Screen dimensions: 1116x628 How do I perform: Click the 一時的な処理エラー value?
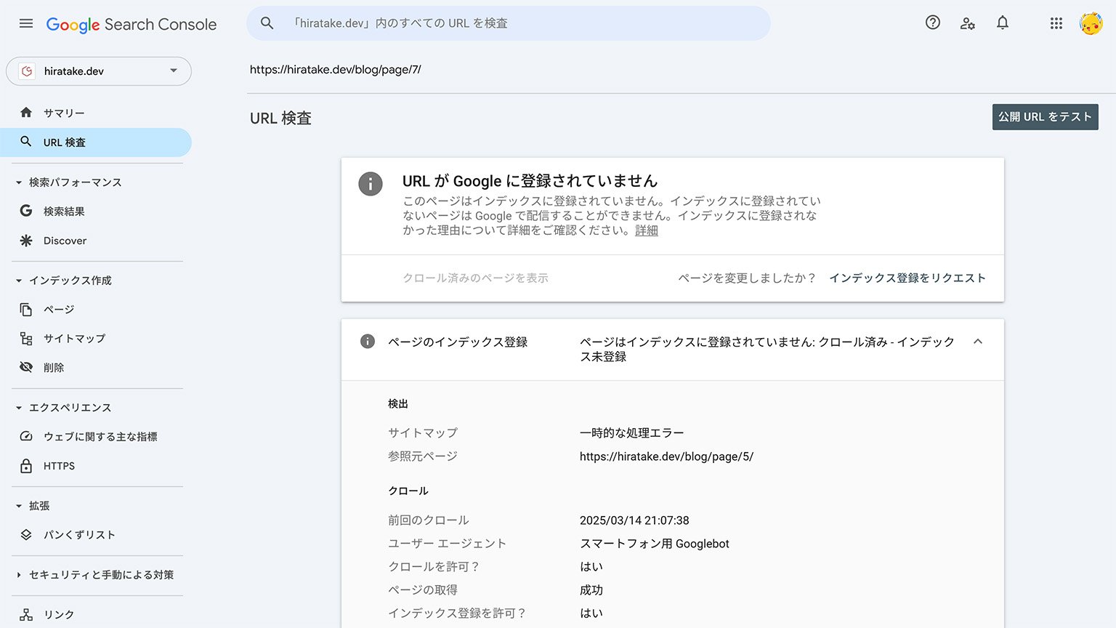click(x=632, y=433)
